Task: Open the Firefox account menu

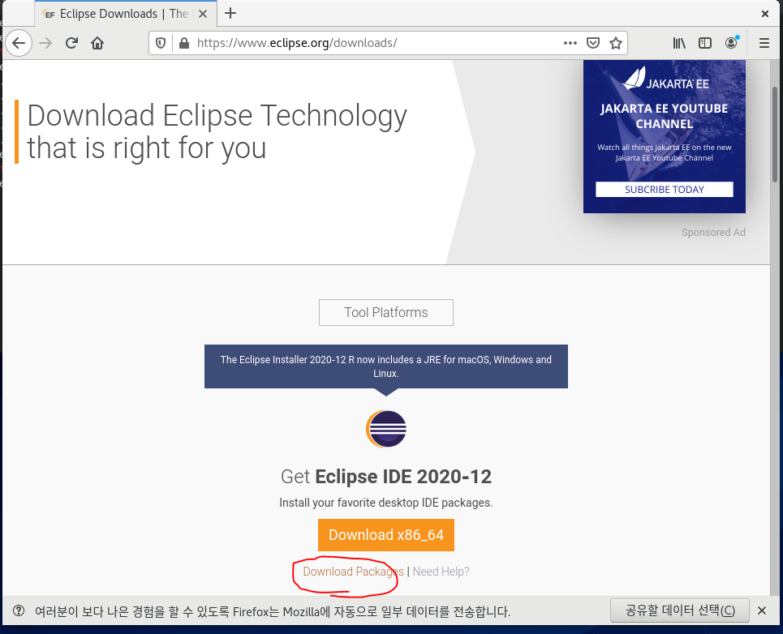Action: [732, 44]
